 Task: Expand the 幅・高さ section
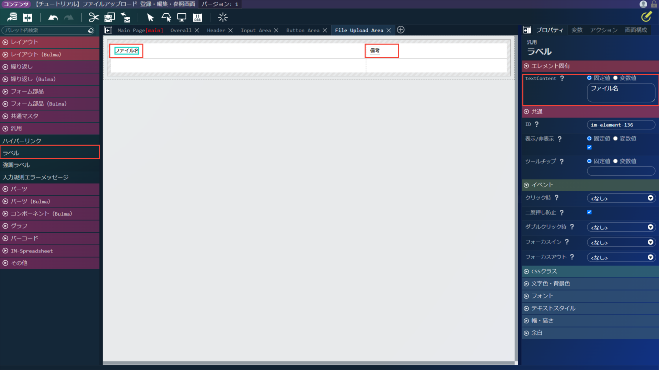tap(590, 321)
